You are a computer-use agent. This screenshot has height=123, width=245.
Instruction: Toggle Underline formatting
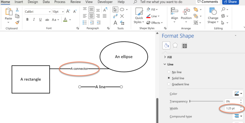click(40, 20)
